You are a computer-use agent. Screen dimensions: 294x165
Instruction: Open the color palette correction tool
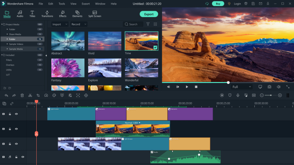[54, 95]
